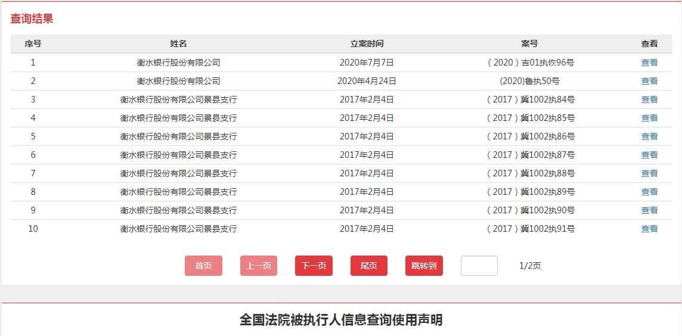Click the 1/2页 page indicator
The image size is (682, 336).
point(530,266)
